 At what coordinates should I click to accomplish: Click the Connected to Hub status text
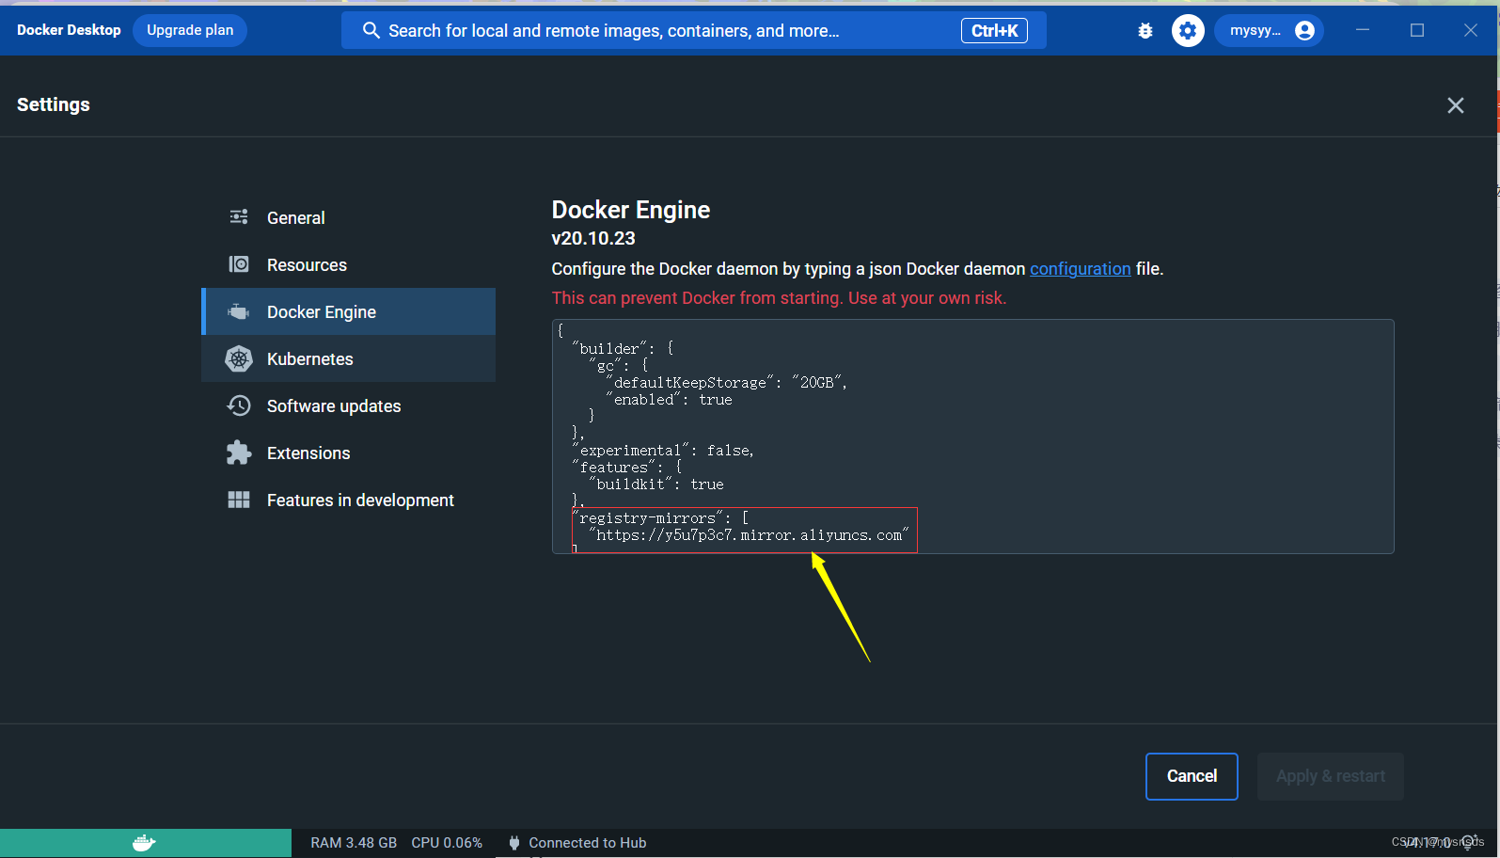click(588, 843)
